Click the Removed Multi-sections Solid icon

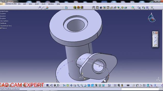(x=126, y=8)
